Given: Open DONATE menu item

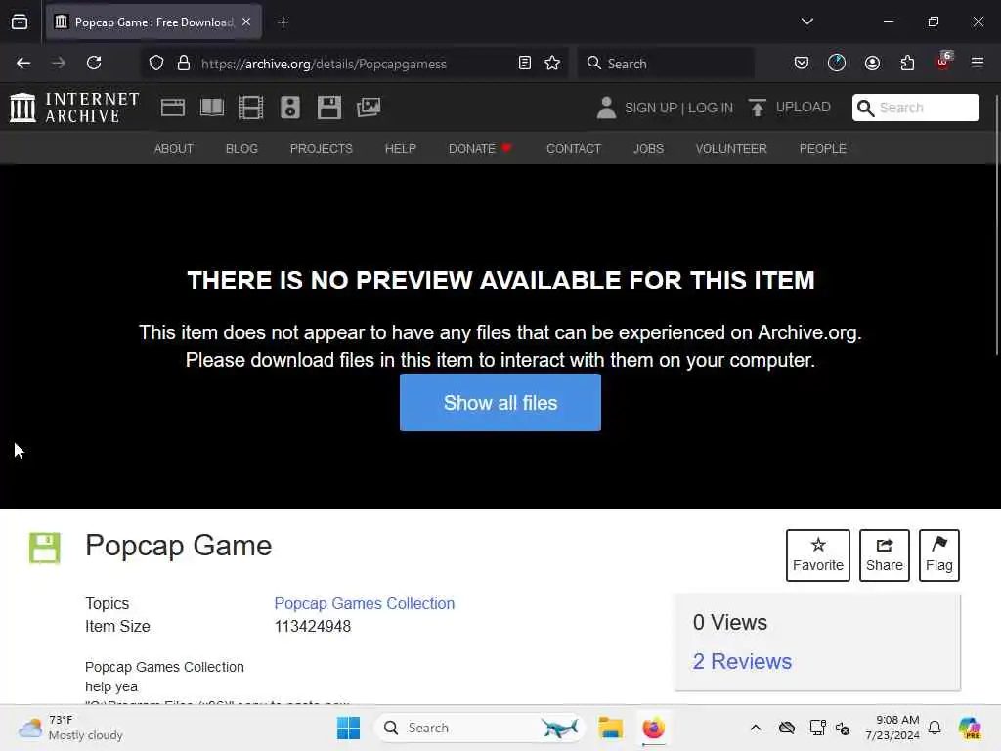Looking at the screenshot, I should click(480, 149).
